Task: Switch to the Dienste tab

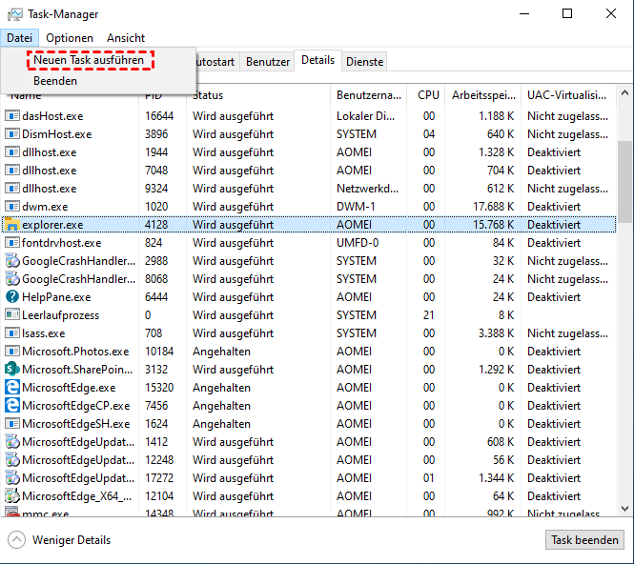Action: pos(365,62)
